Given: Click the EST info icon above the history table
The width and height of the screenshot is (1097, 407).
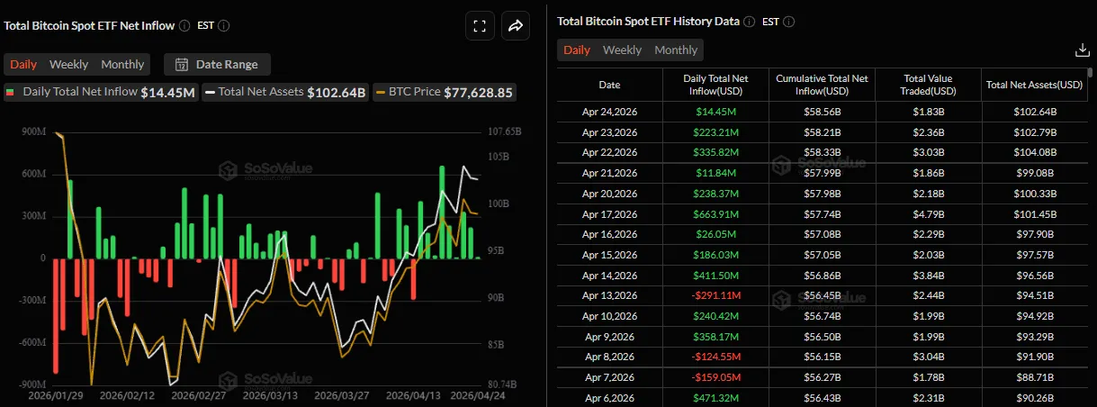Looking at the screenshot, I should pyautogui.click(x=789, y=21).
